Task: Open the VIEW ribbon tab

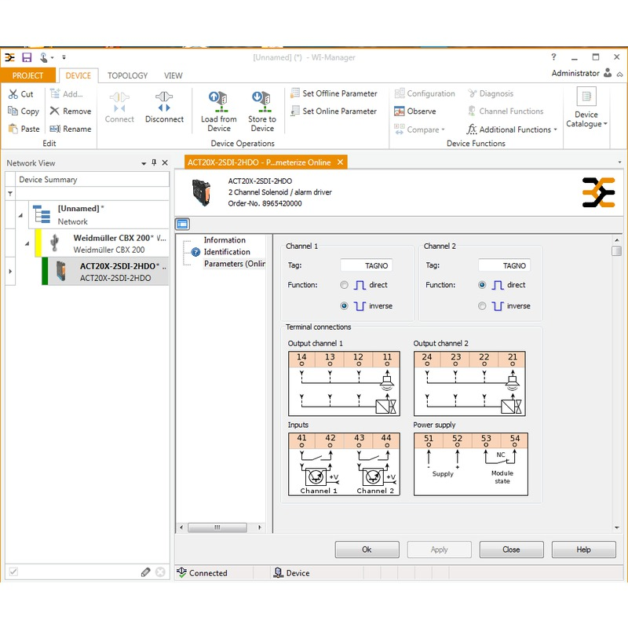Action: click(173, 75)
